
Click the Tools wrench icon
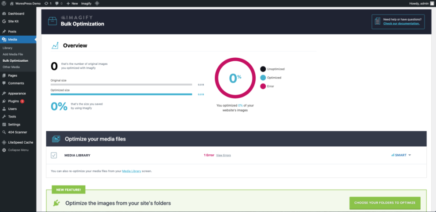[x=4, y=117]
